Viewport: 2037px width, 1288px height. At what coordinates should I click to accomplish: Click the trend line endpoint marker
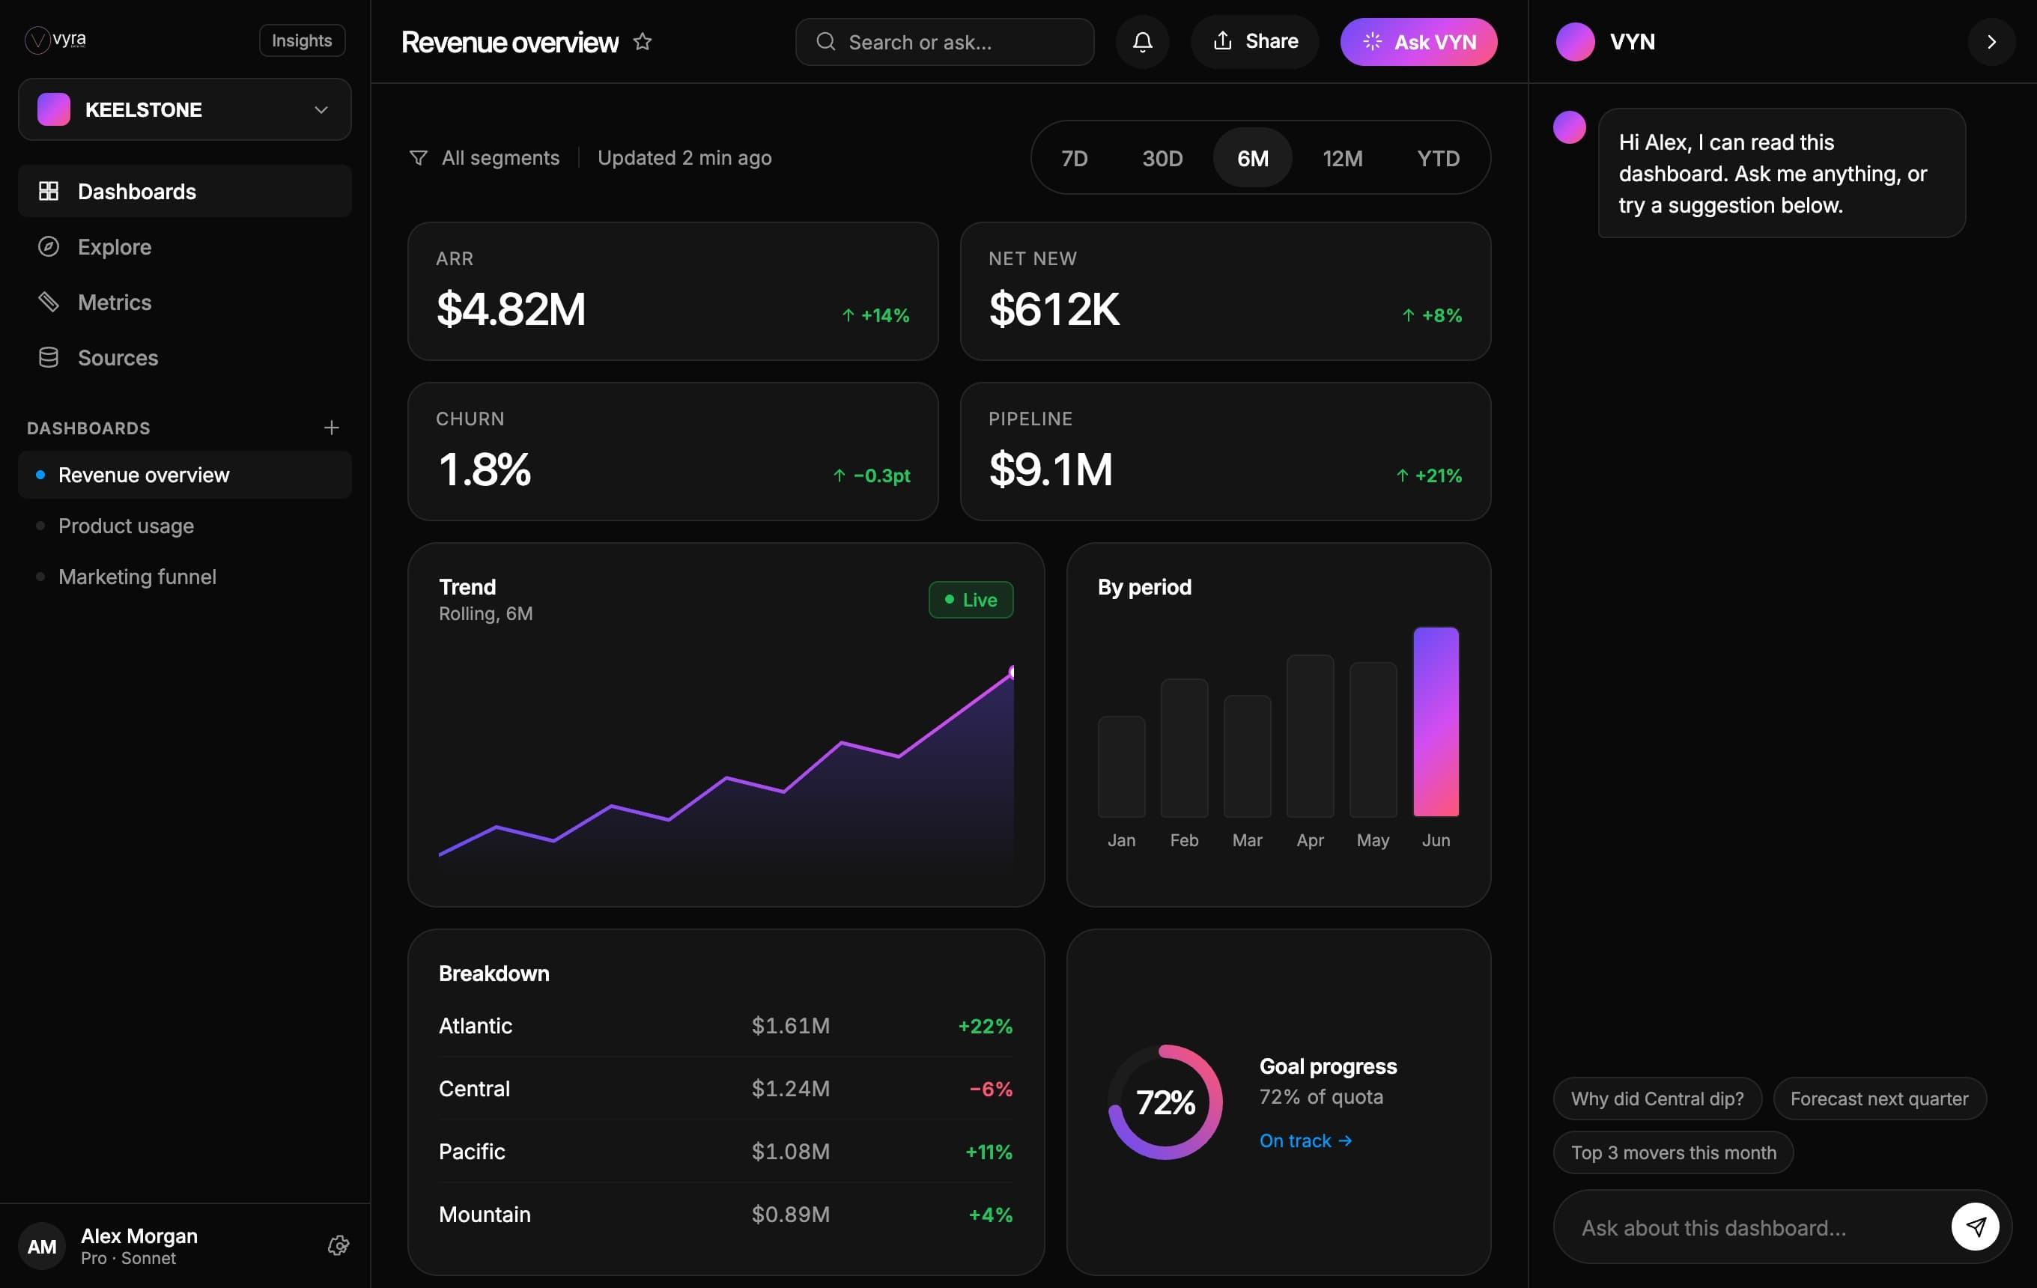[1011, 672]
